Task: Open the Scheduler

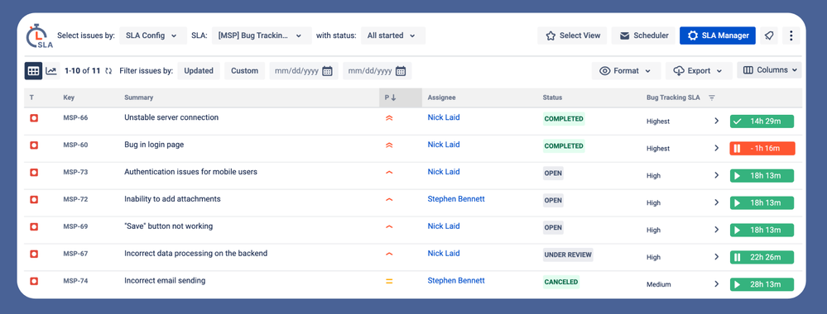Action: click(x=643, y=36)
